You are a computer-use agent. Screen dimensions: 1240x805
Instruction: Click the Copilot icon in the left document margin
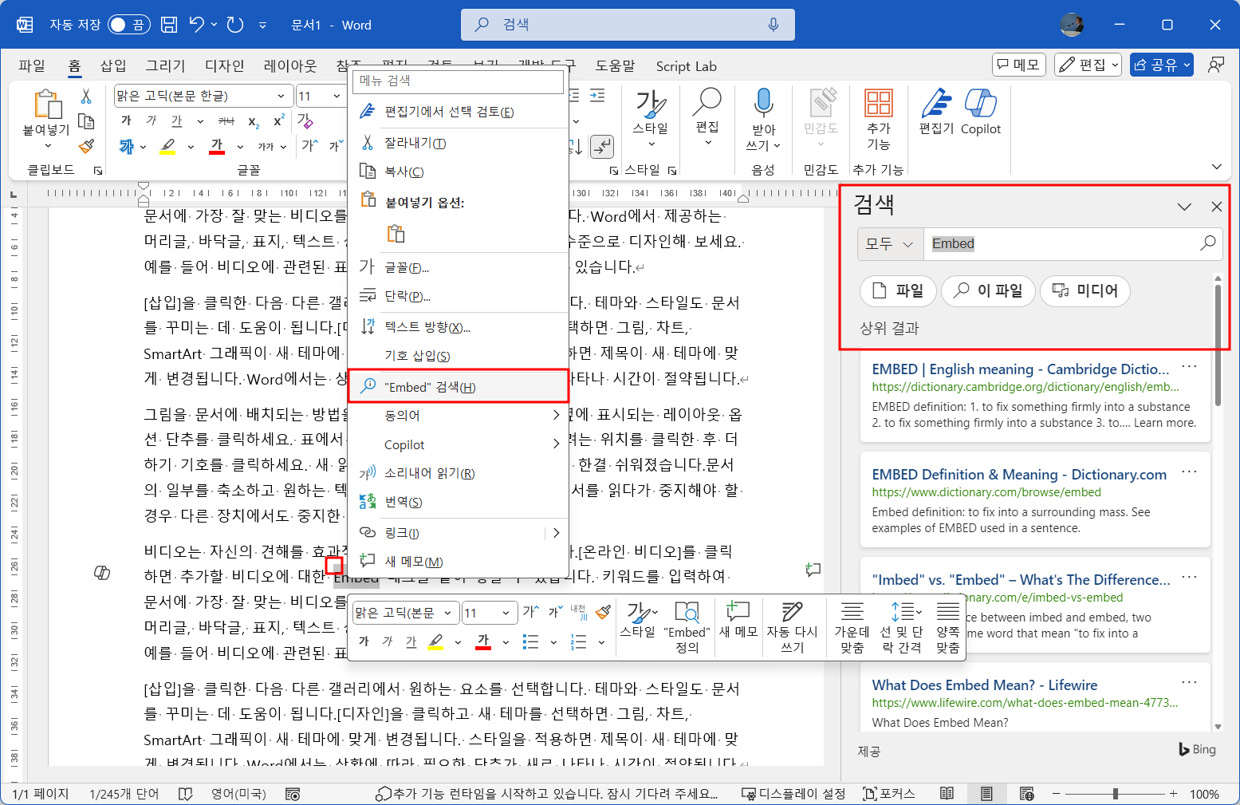[102, 572]
